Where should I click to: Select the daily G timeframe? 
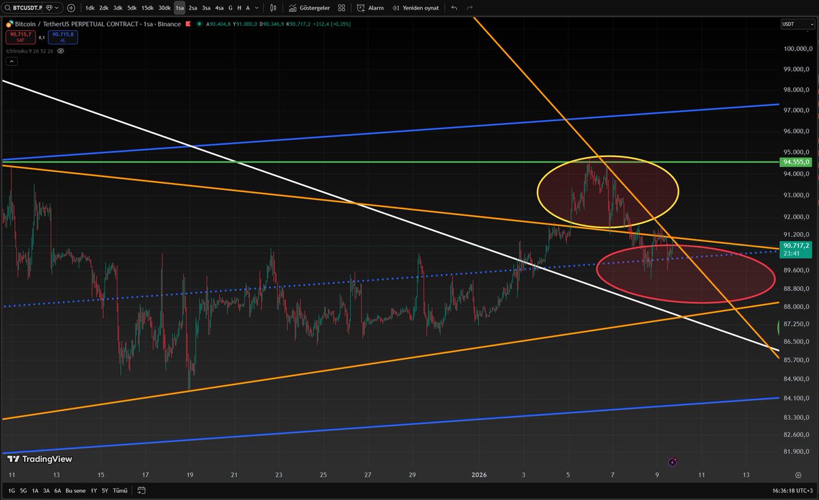coord(230,8)
